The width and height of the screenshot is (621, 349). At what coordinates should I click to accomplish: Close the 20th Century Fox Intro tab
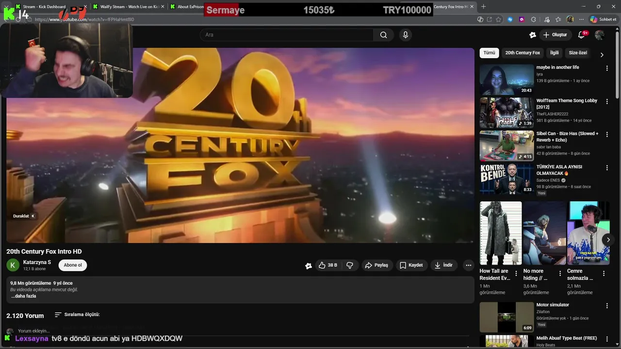tap(471, 7)
